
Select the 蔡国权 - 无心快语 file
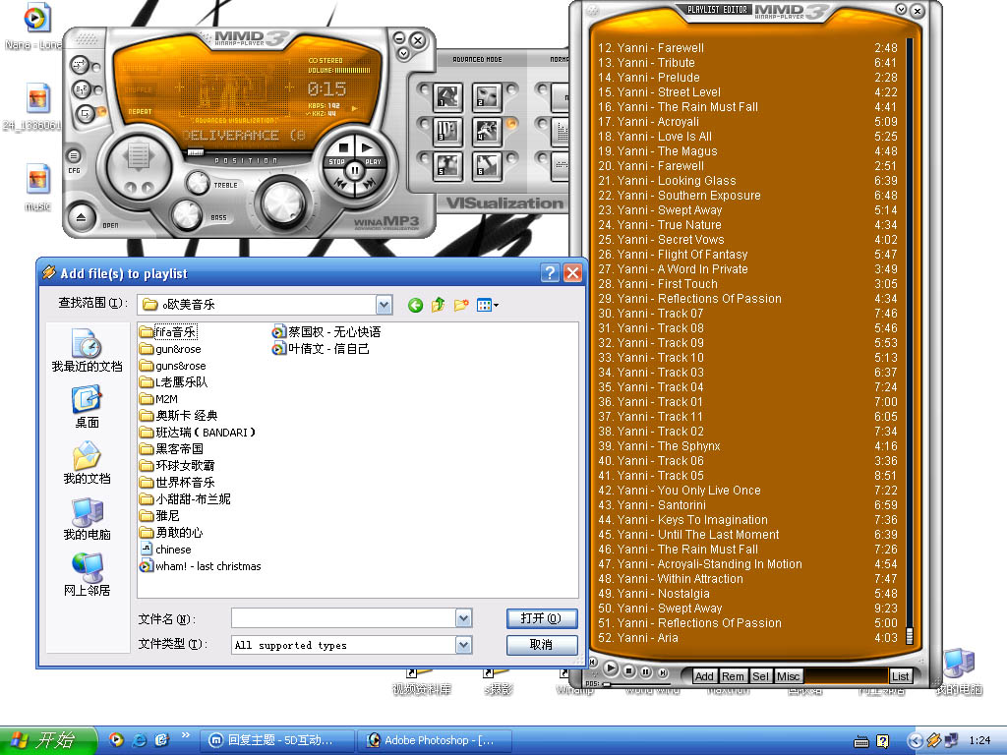[x=326, y=332]
